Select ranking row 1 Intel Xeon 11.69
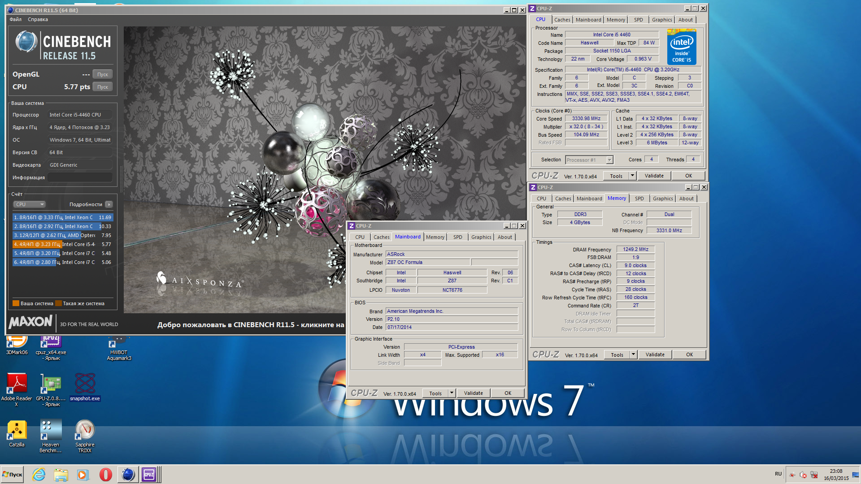The width and height of the screenshot is (861, 484). [63, 217]
